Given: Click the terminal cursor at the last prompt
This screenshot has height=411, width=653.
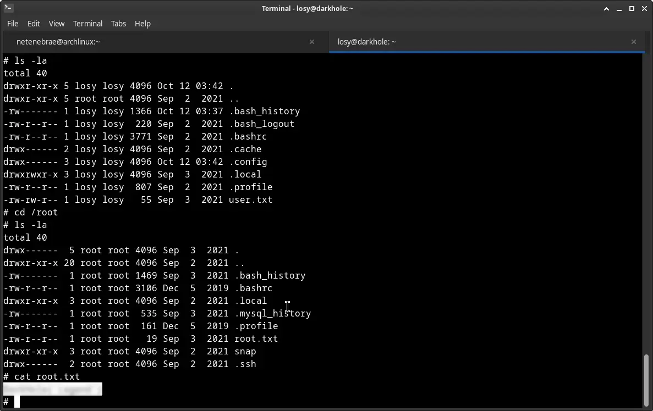Looking at the screenshot, I should click(x=17, y=402).
